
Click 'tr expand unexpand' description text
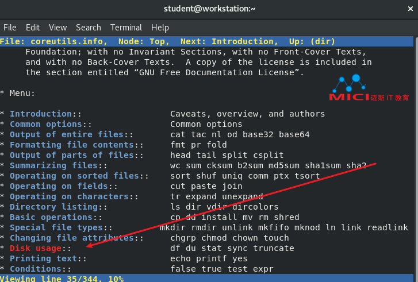tap(217, 197)
